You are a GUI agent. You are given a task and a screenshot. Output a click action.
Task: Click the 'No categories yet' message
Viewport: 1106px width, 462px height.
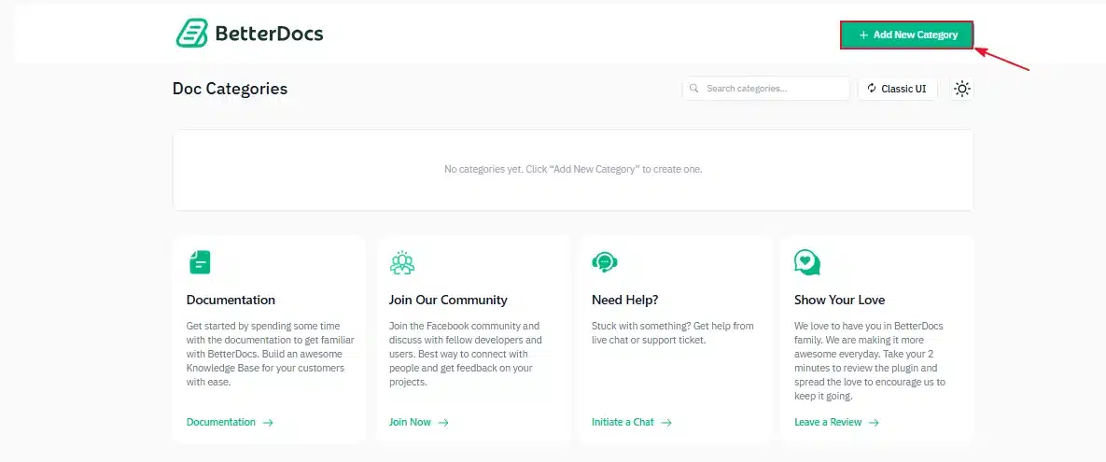pos(573,169)
